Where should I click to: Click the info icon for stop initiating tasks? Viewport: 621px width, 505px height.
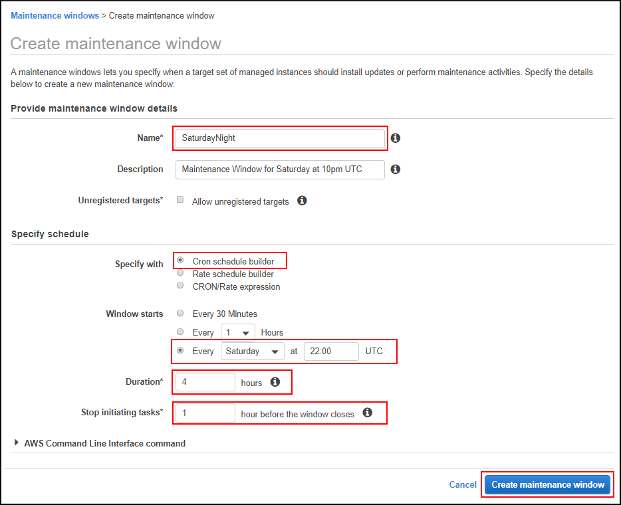coord(367,413)
